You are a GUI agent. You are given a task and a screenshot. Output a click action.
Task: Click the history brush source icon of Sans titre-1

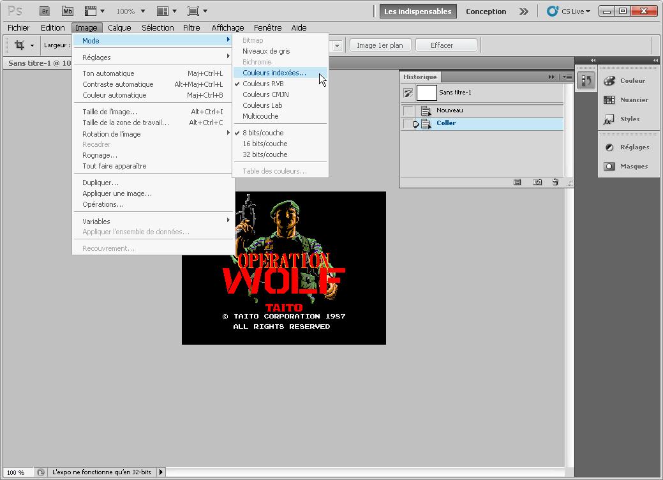click(x=408, y=93)
